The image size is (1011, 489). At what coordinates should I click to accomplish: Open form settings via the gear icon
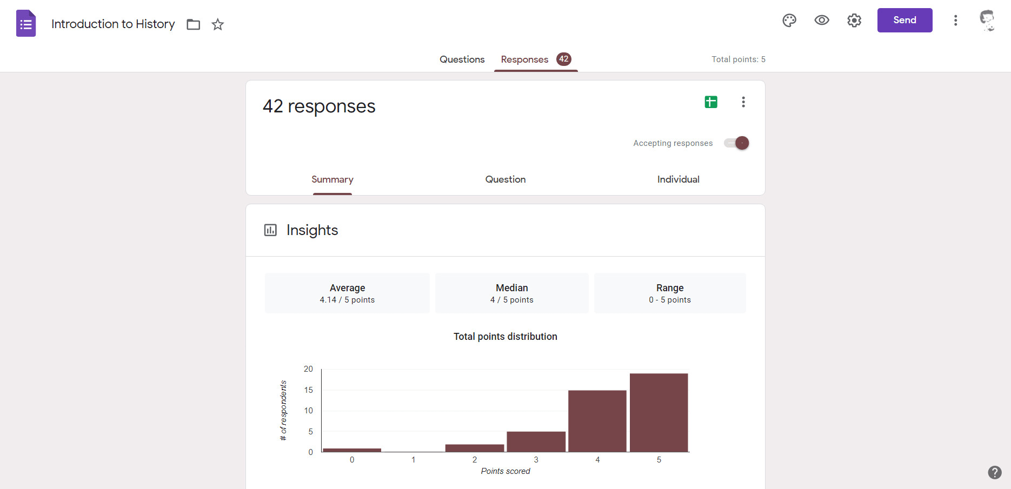[854, 20]
